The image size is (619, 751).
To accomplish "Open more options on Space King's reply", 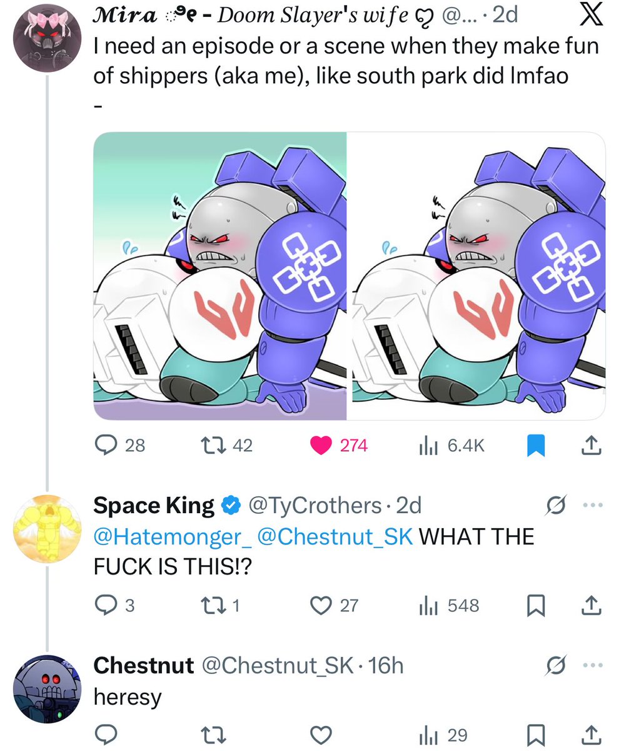I will tap(591, 504).
